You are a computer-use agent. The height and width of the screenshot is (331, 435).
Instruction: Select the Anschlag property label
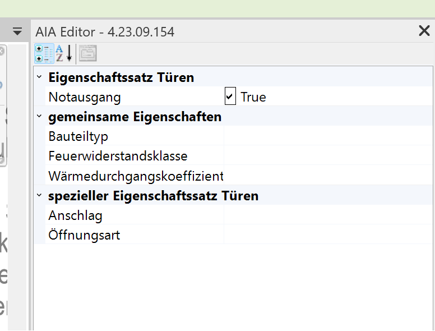[76, 215]
